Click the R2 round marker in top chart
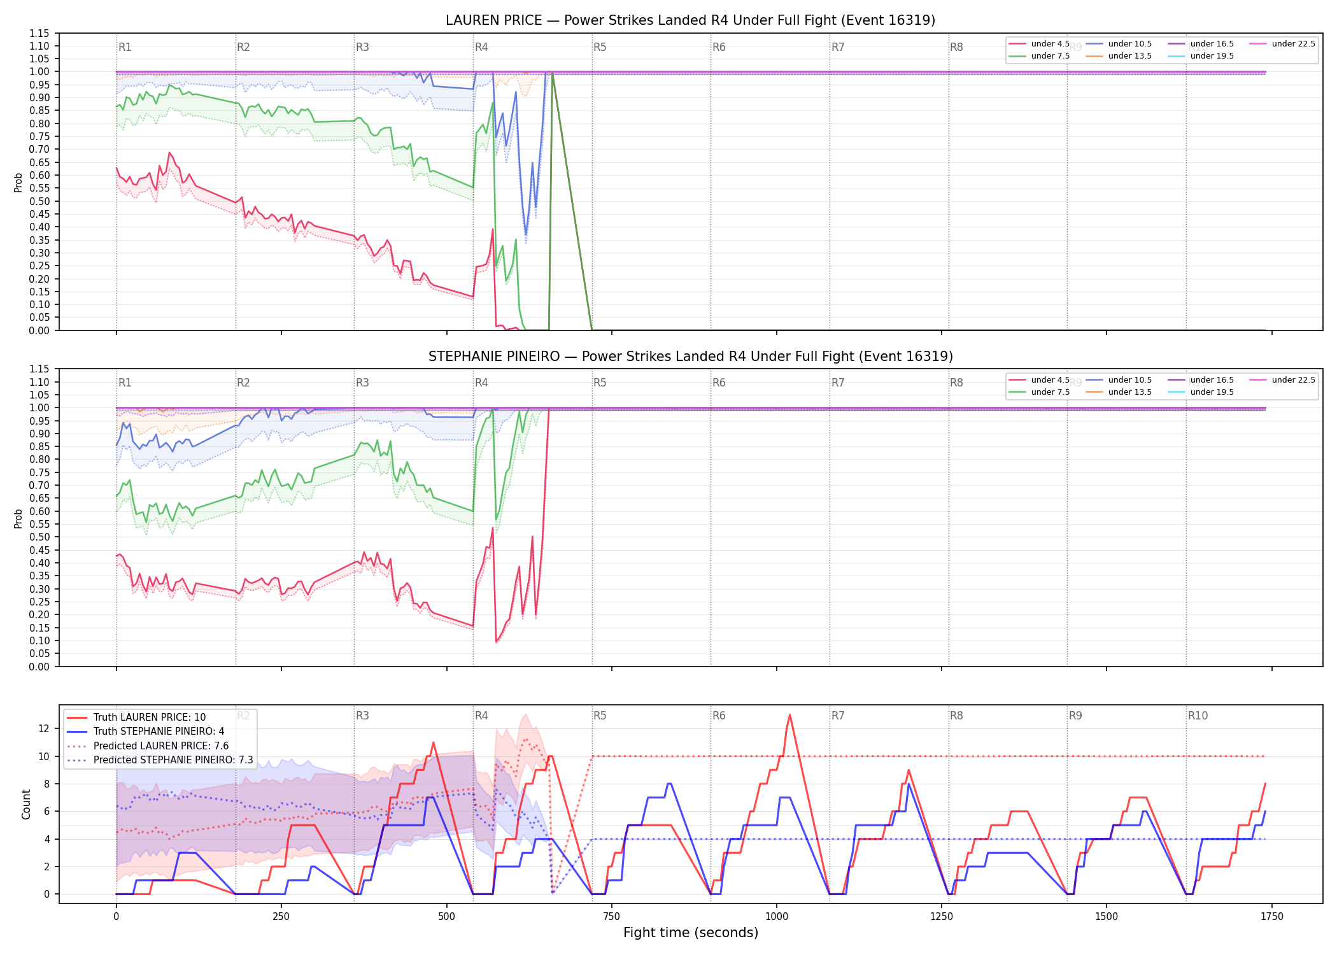The height and width of the screenshot is (955, 1337). click(243, 47)
